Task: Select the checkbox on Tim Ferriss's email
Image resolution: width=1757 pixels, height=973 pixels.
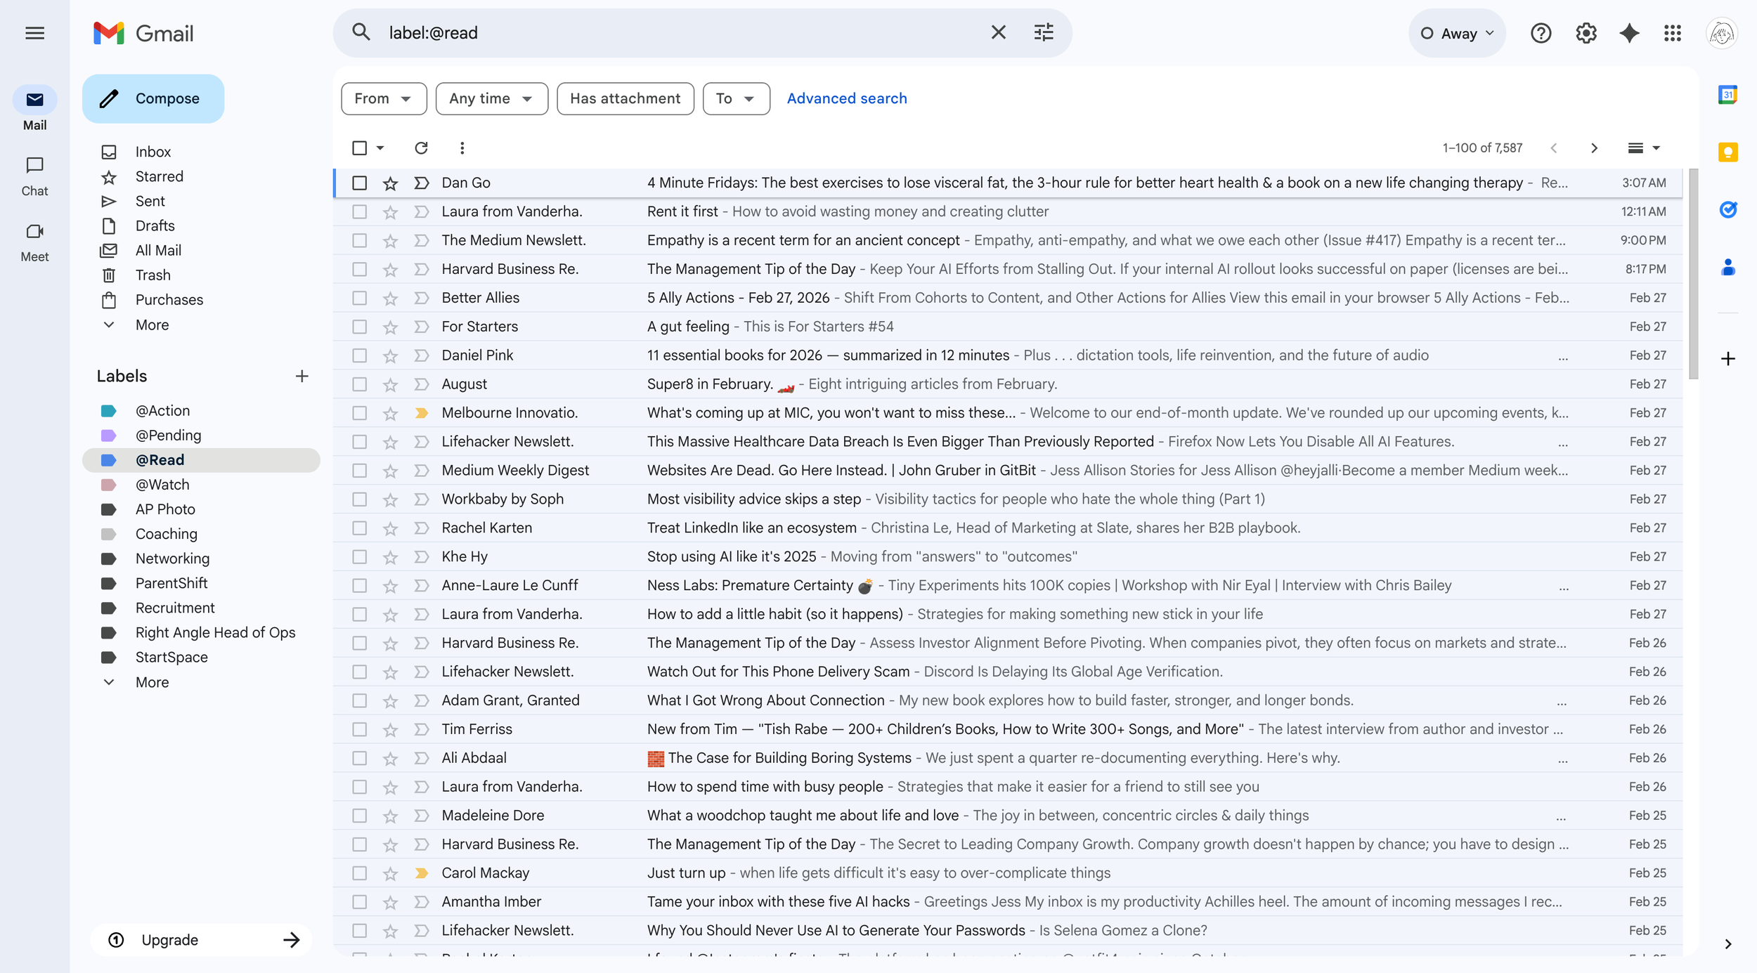Action: (359, 729)
